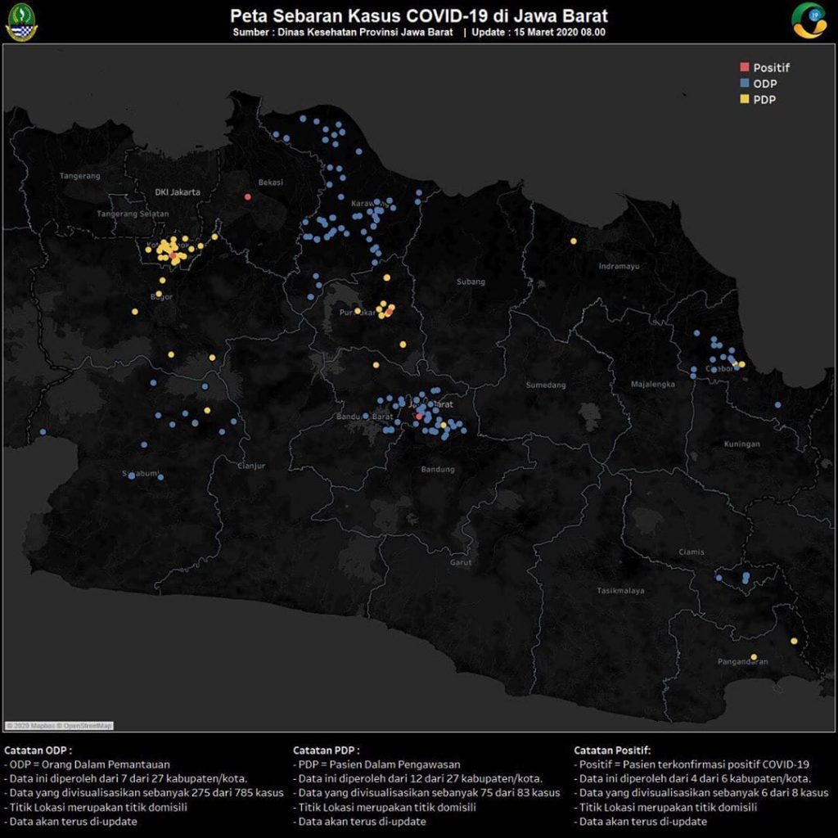Select the ODP legend label
Image resolution: width=838 pixels, height=838 pixels.
click(765, 83)
